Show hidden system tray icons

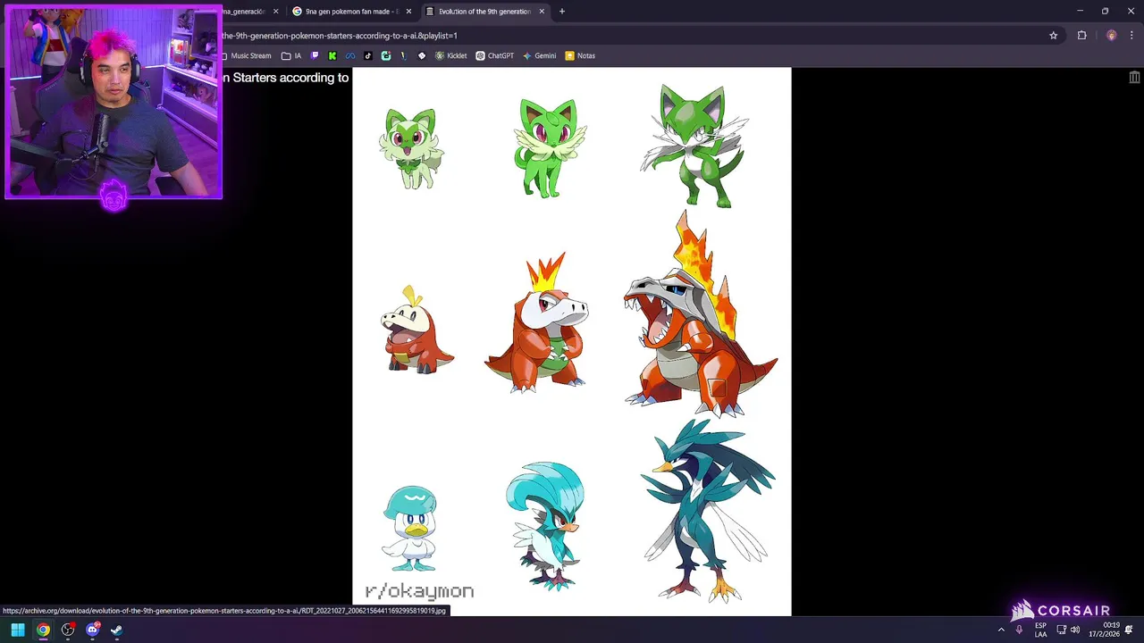[1001, 630]
